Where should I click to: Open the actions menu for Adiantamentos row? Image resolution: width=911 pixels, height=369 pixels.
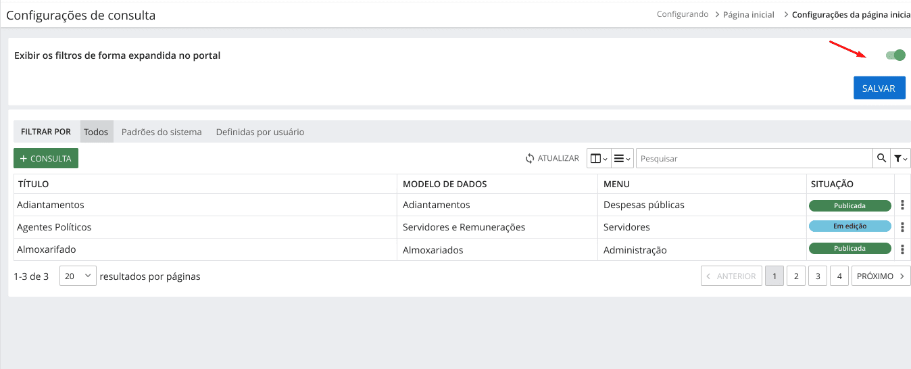point(902,205)
